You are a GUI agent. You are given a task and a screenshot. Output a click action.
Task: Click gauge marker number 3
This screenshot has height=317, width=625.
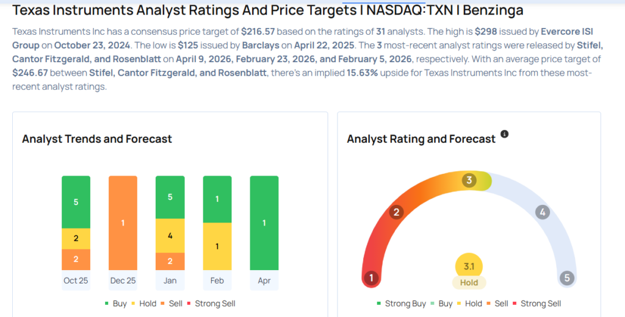(x=469, y=180)
